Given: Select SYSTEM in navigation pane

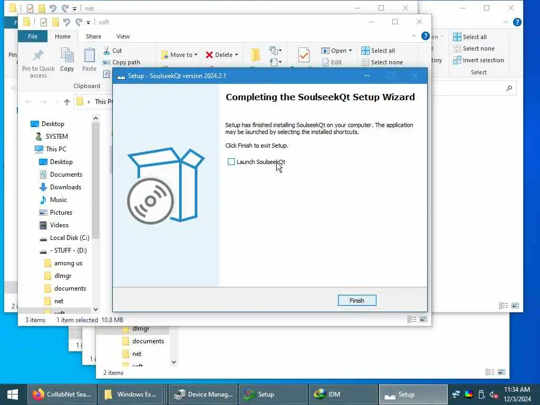Looking at the screenshot, I should pos(52,137).
